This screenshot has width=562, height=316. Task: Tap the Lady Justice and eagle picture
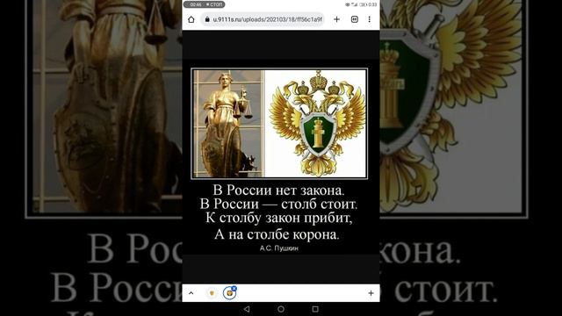pos(279,123)
